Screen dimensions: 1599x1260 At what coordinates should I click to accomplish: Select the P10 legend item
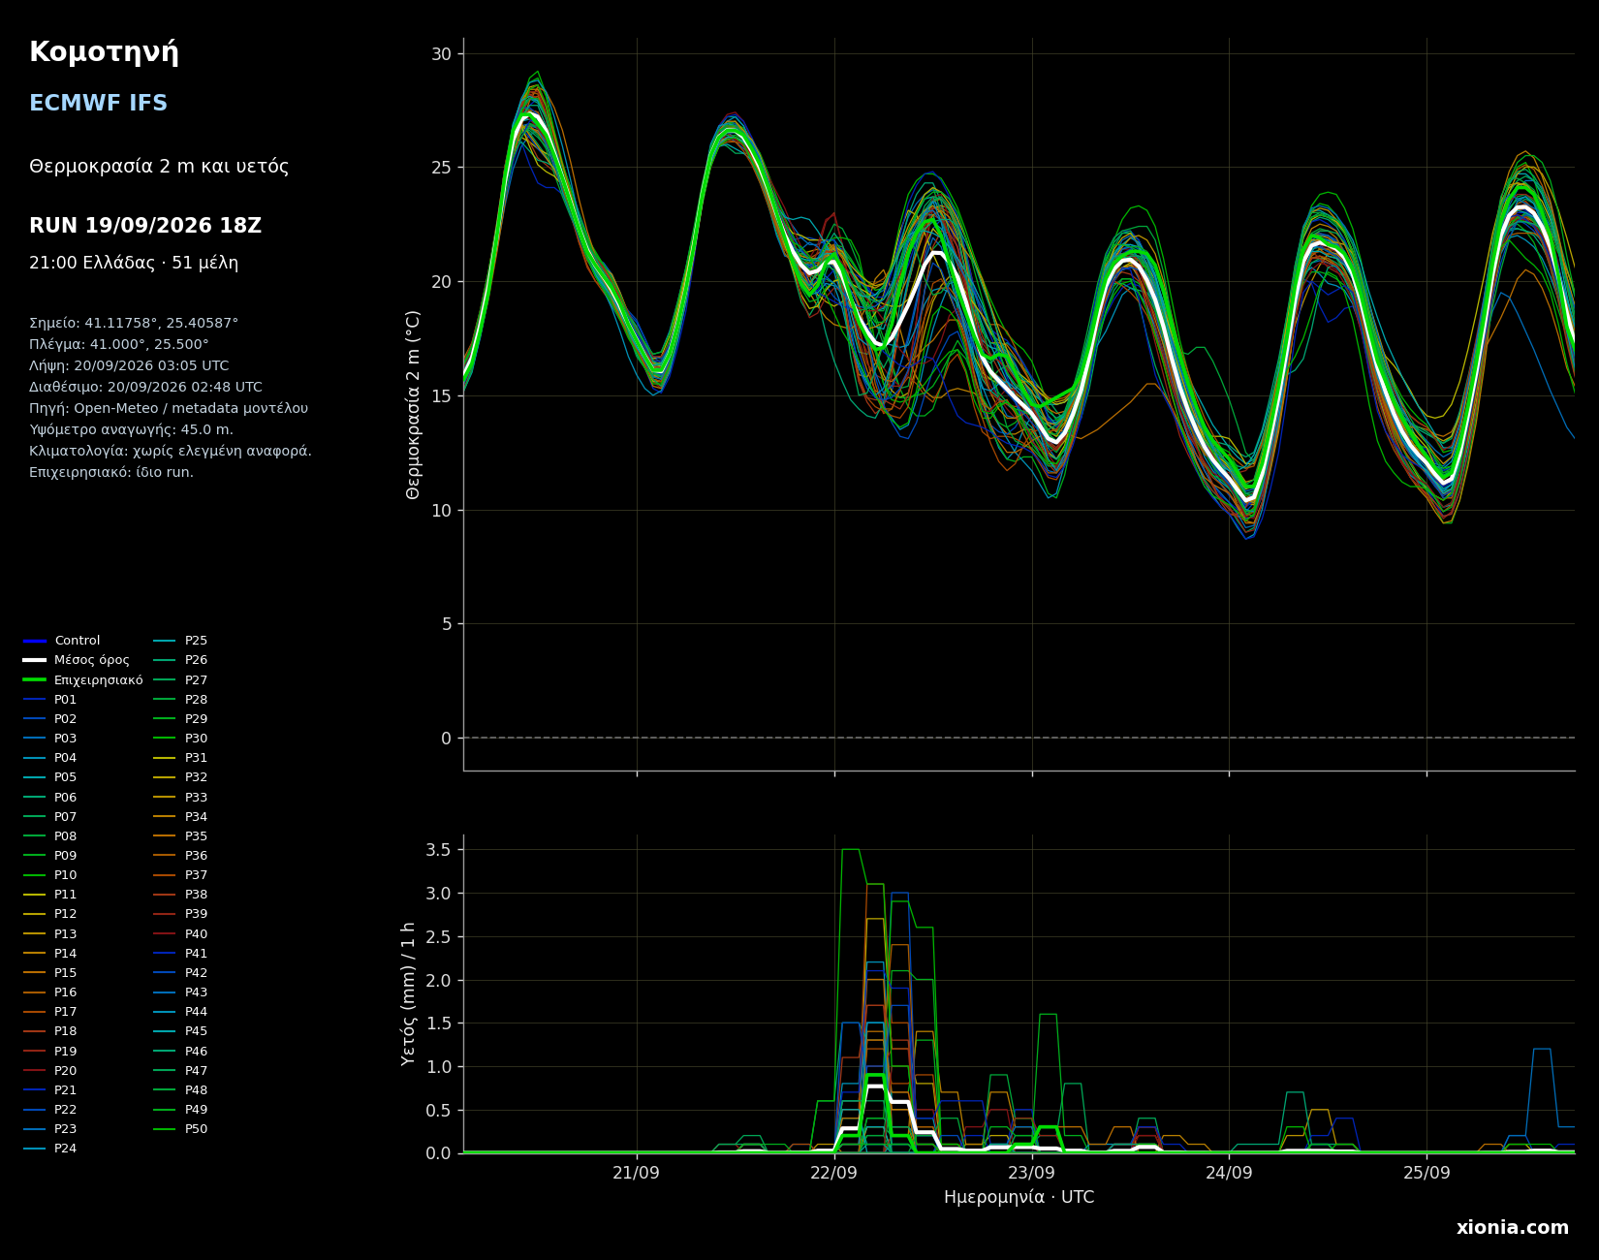[x=50, y=875]
